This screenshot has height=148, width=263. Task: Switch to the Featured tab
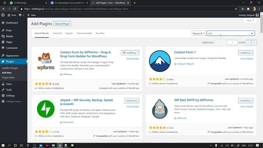pos(57,33)
